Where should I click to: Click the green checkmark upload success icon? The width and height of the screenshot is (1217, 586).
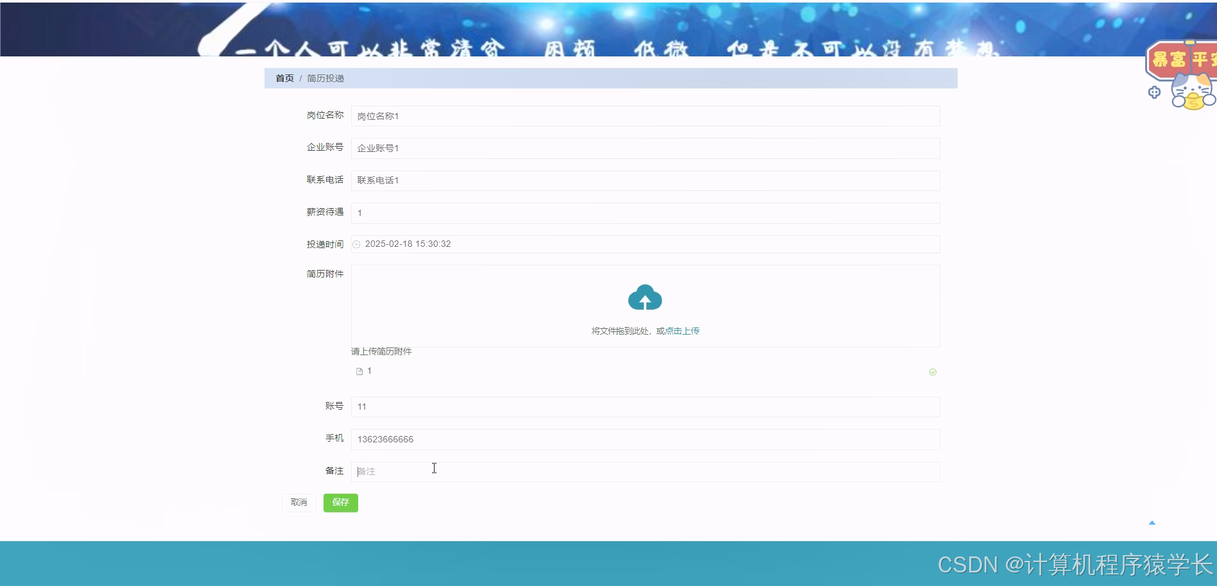point(933,372)
